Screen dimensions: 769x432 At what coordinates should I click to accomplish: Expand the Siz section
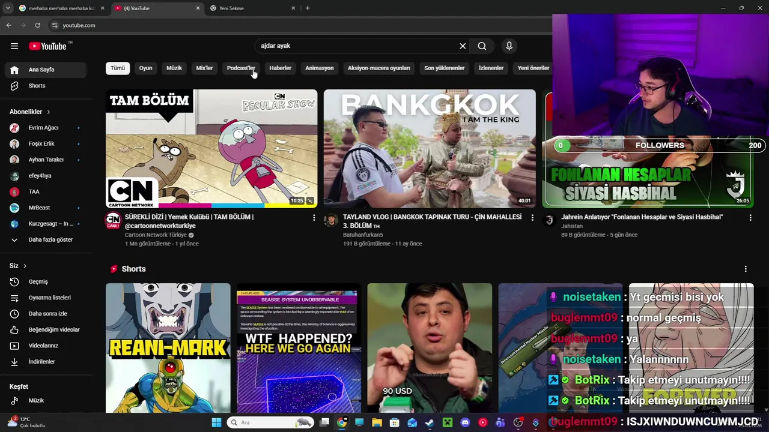pos(18,266)
